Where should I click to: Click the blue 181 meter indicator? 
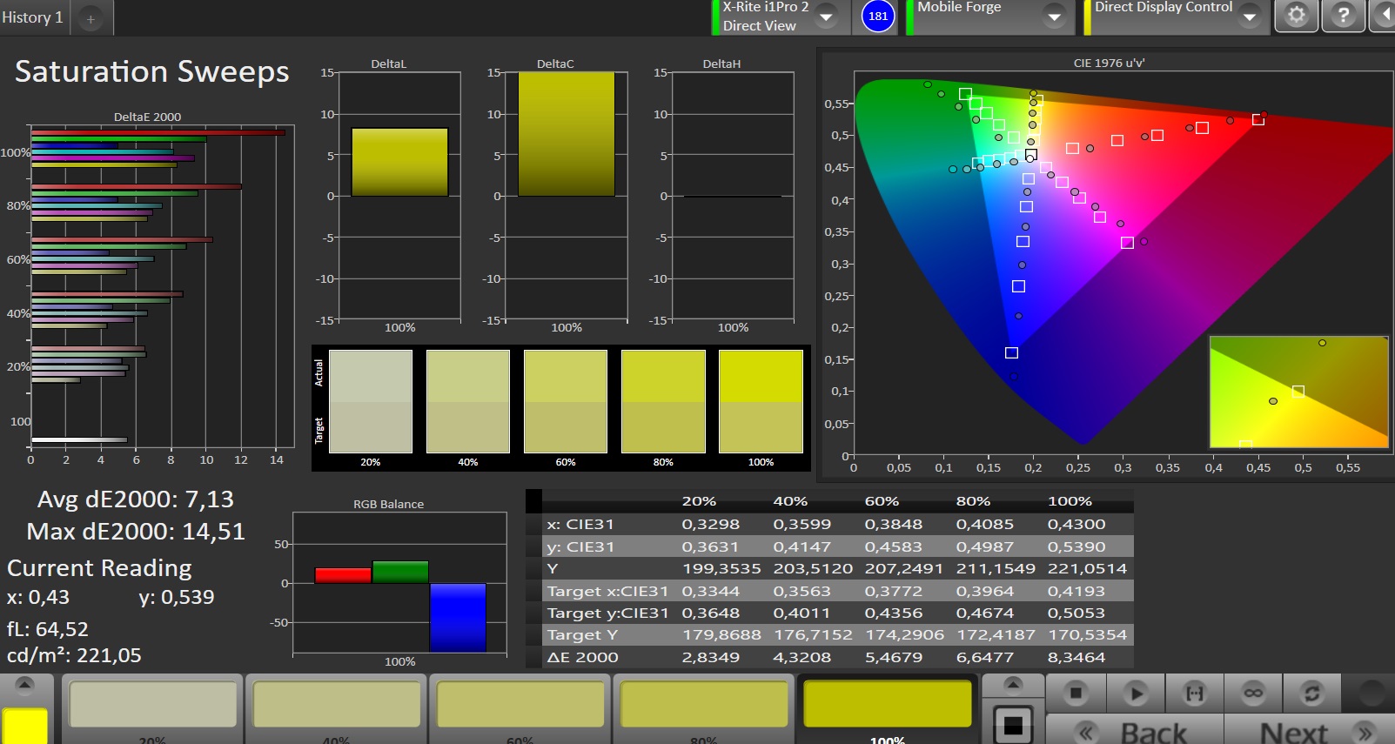(x=878, y=16)
